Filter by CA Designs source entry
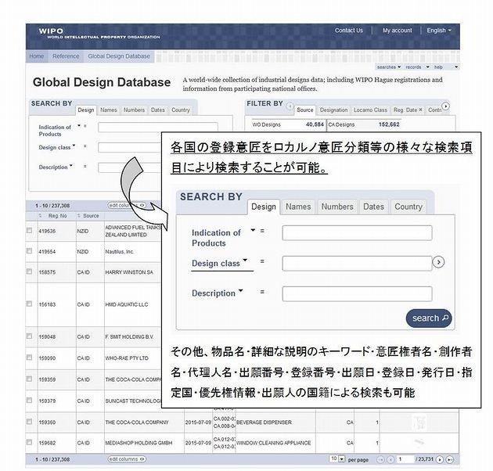The width and height of the screenshot is (493, 471). [x=364, y=124]
